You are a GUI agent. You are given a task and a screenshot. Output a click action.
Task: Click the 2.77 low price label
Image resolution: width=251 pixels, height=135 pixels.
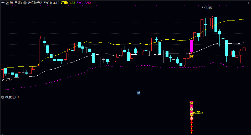[9, 80]
